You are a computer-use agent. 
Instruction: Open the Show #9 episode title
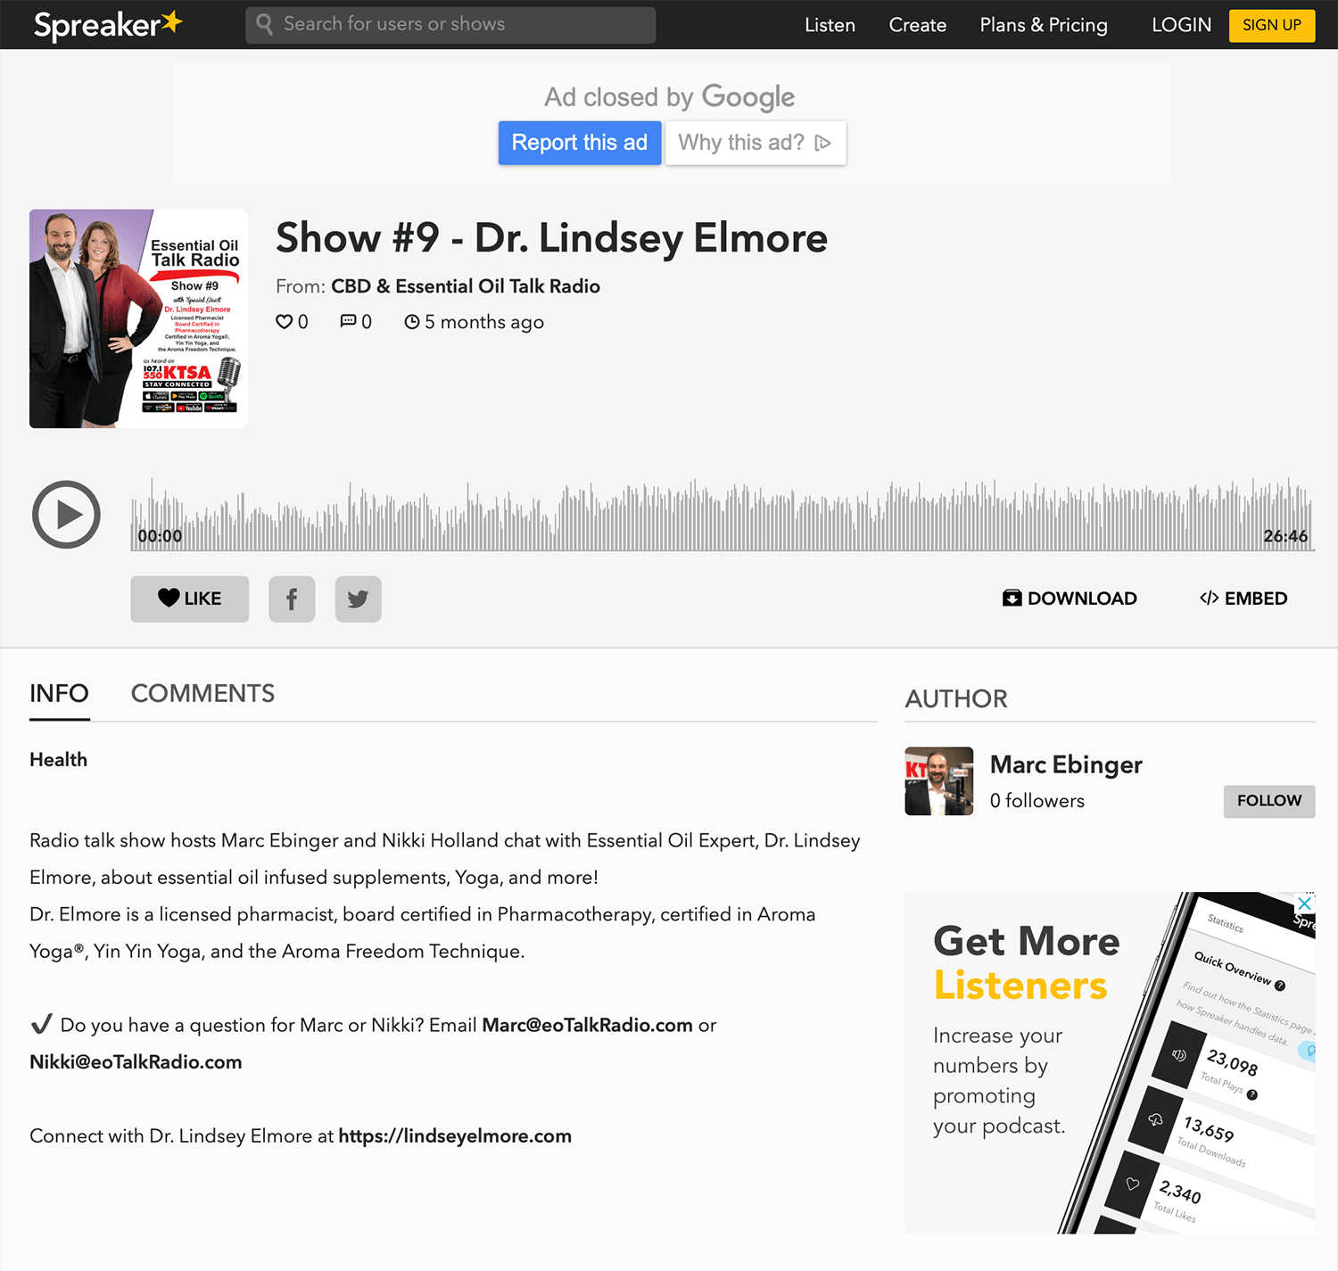pos(551,238)
